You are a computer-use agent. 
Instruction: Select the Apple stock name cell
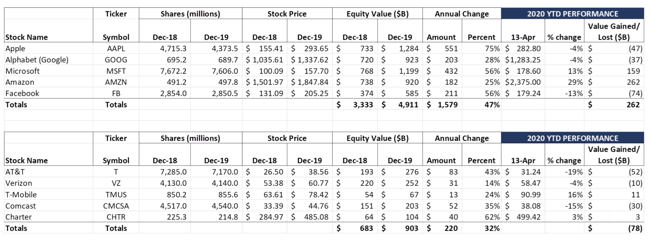tap(15, 48)
